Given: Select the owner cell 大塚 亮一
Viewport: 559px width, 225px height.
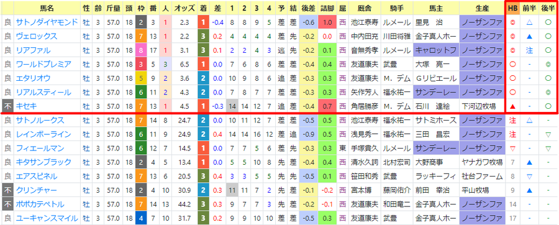Looking at the screenshot, I should pos(436,65).
